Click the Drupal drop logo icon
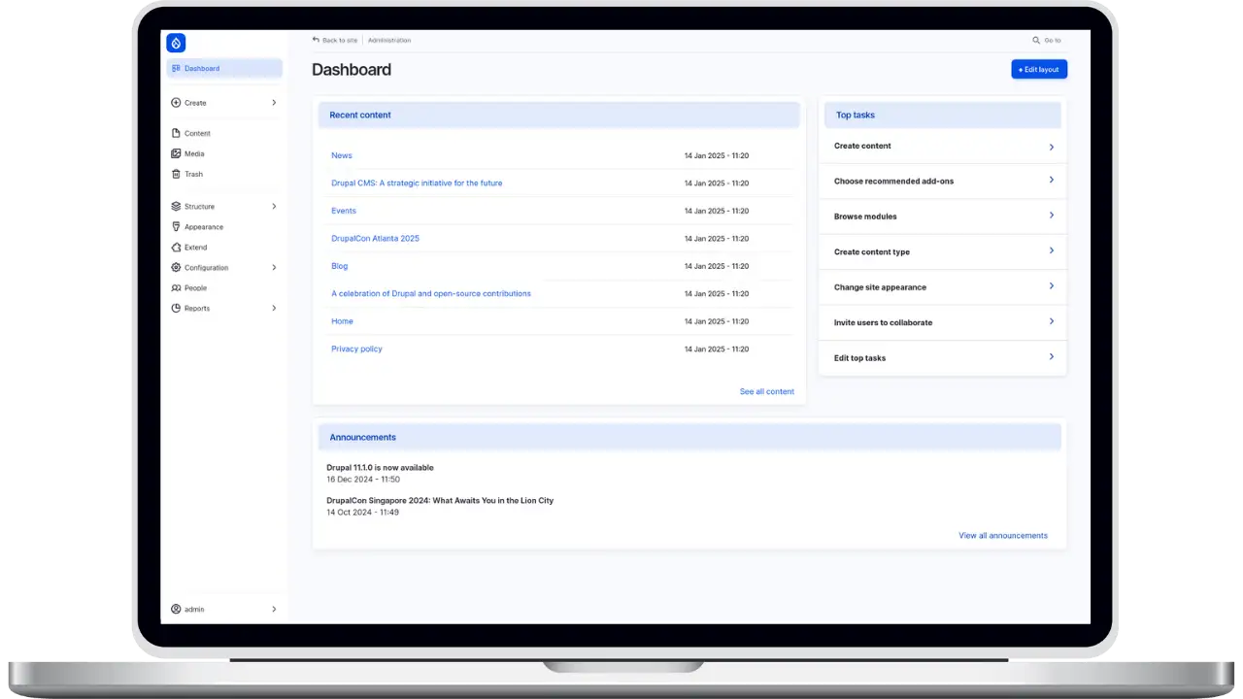Image resolution: width=1243 pixels, height=699 pixels. click(176, 43)
